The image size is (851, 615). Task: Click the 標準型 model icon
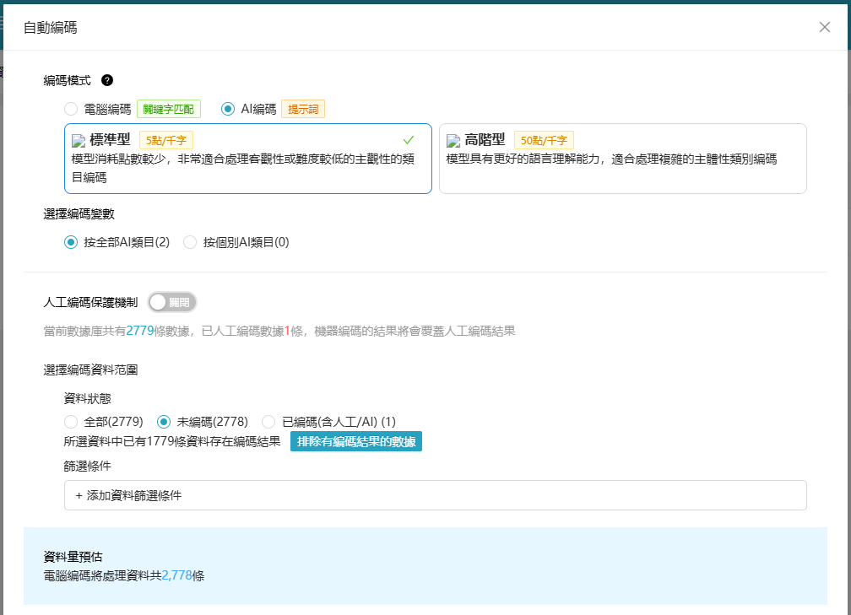pos(79,141)
